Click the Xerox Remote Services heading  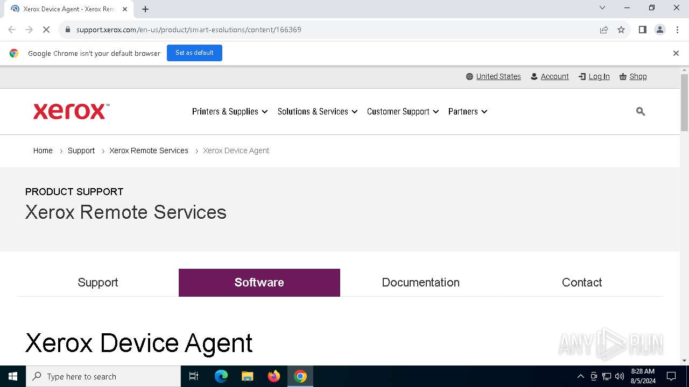(x=126, y=212)
